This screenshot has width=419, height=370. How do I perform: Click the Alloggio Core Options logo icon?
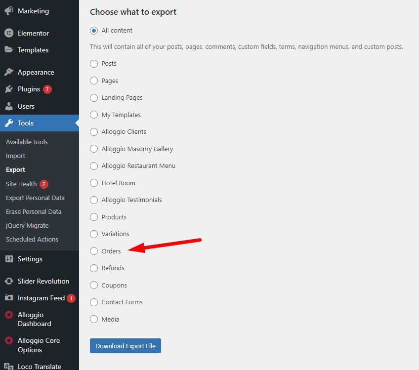[9, 341]
